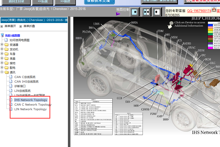Click the EDM device label
Viewport: 220px width, 147px height.
160,31
